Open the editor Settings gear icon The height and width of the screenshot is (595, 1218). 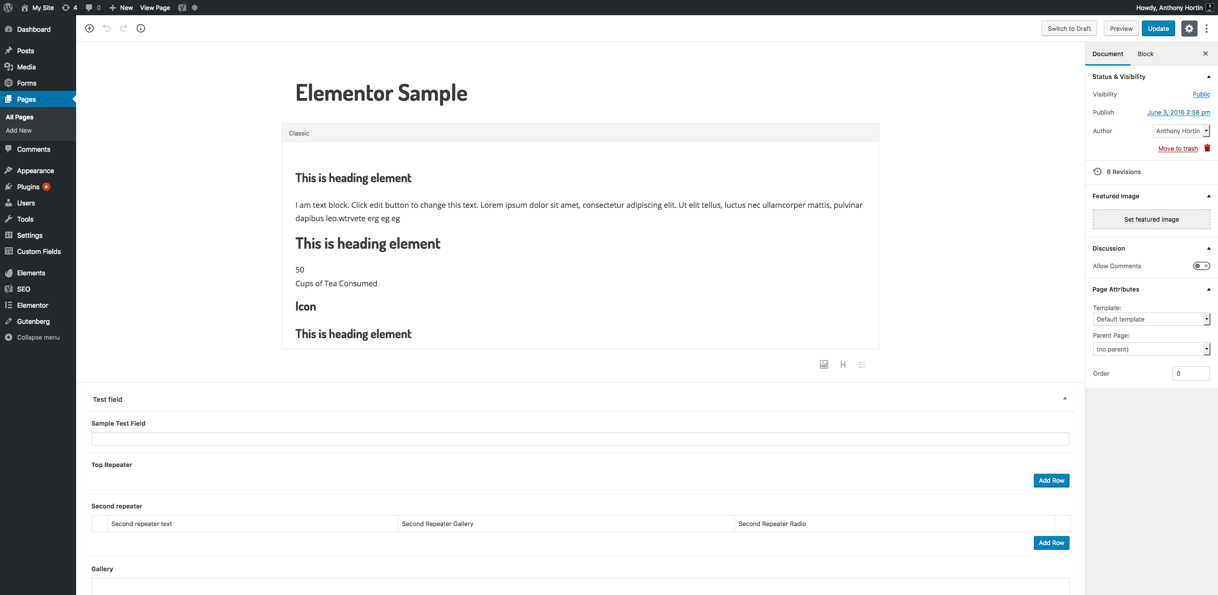(1189, 28)
